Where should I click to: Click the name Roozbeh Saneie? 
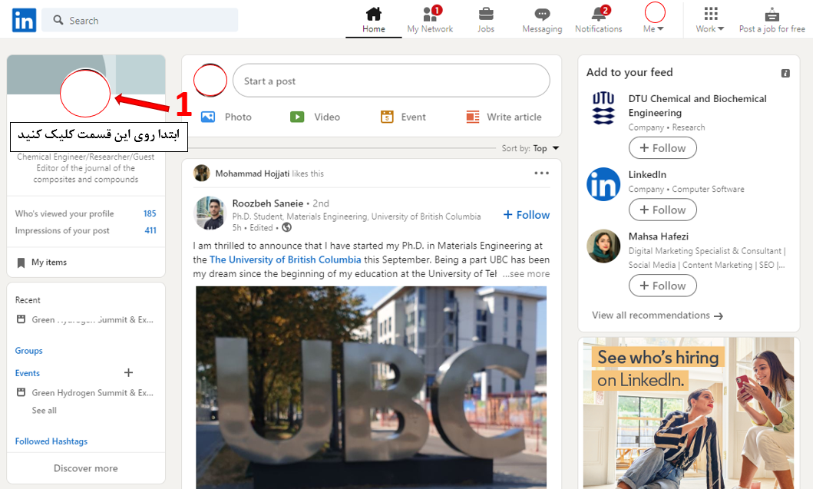pyautogui.click(x=267, y=203)
